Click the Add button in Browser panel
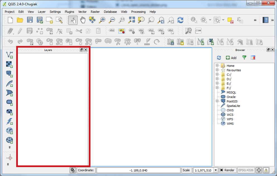Screen dimensions: 277x176 pyautogui.click(x=231, y=58)
